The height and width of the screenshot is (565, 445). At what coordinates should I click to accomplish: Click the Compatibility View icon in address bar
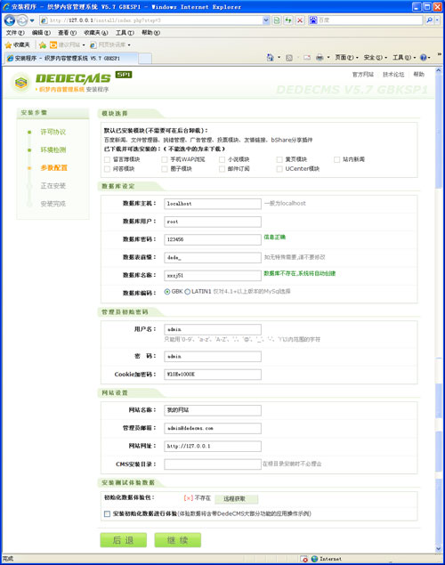(277, 20)
